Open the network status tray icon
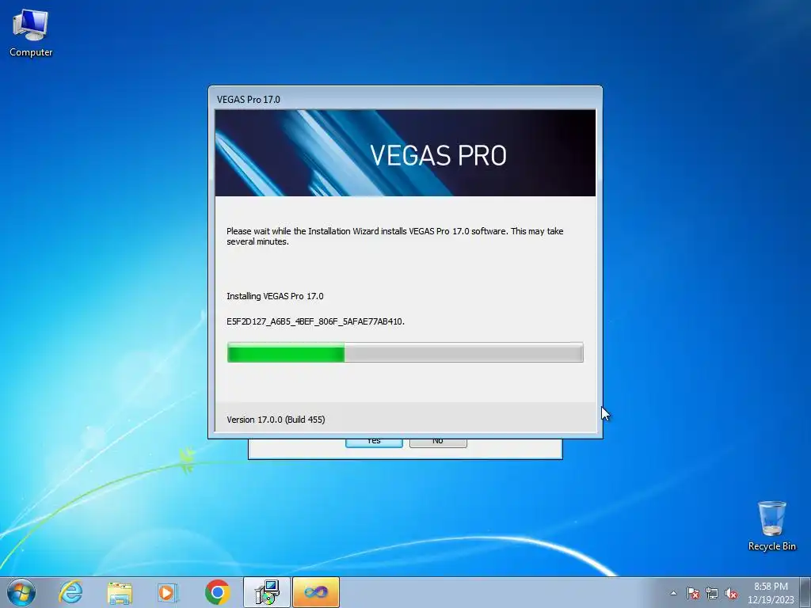Image resolution: width=811 pixels, height=608 pixels. [712, 593]
